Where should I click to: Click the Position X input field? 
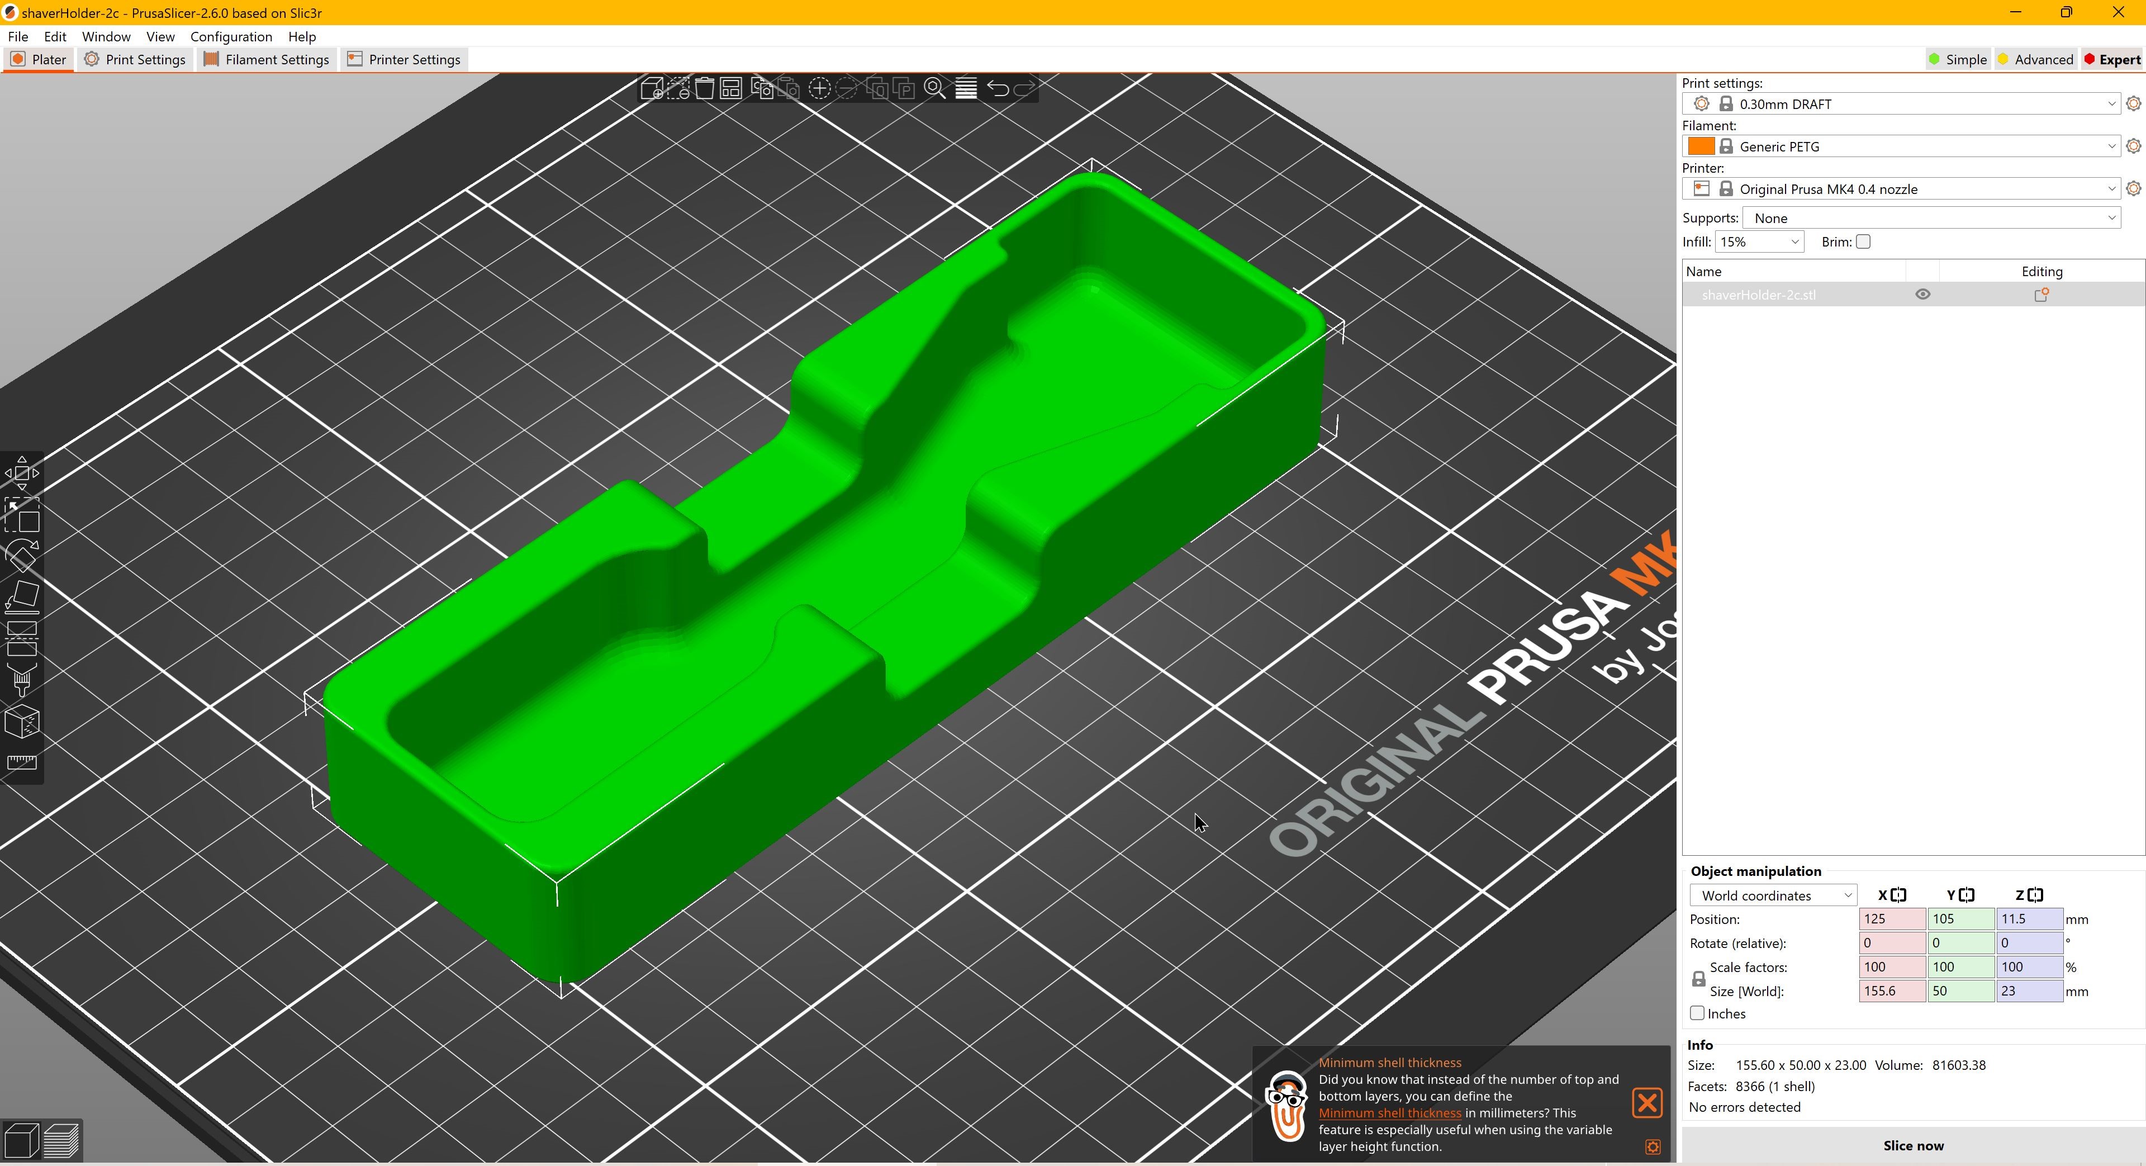[1892, 918]
